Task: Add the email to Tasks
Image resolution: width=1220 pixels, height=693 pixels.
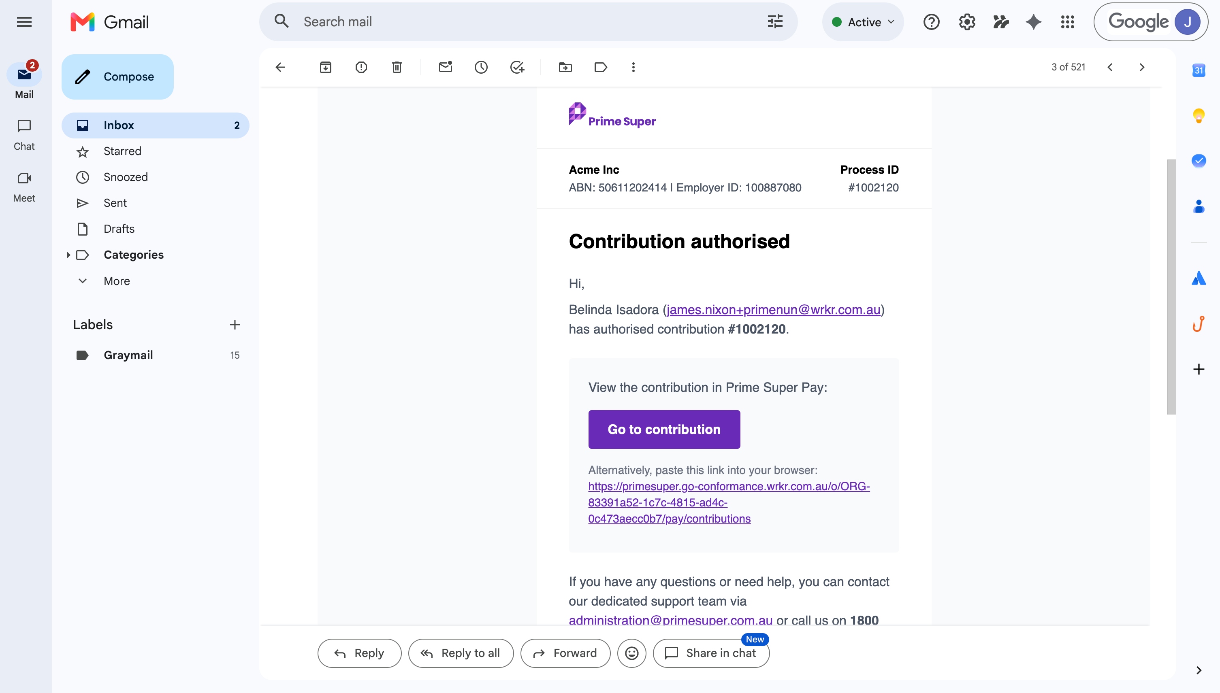Action: pyautogui.click(x=517, y=67)
